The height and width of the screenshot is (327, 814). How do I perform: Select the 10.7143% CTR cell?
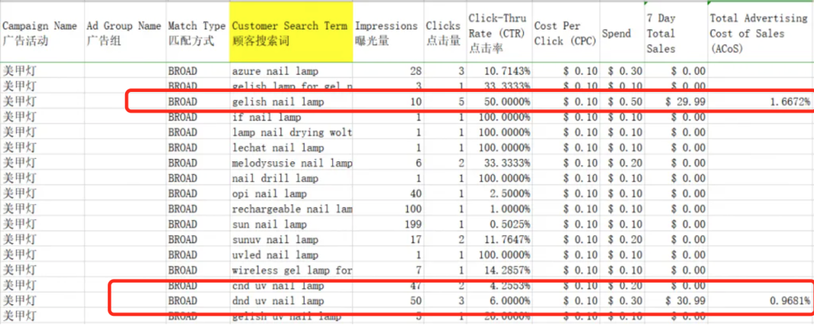click(499, 71)
